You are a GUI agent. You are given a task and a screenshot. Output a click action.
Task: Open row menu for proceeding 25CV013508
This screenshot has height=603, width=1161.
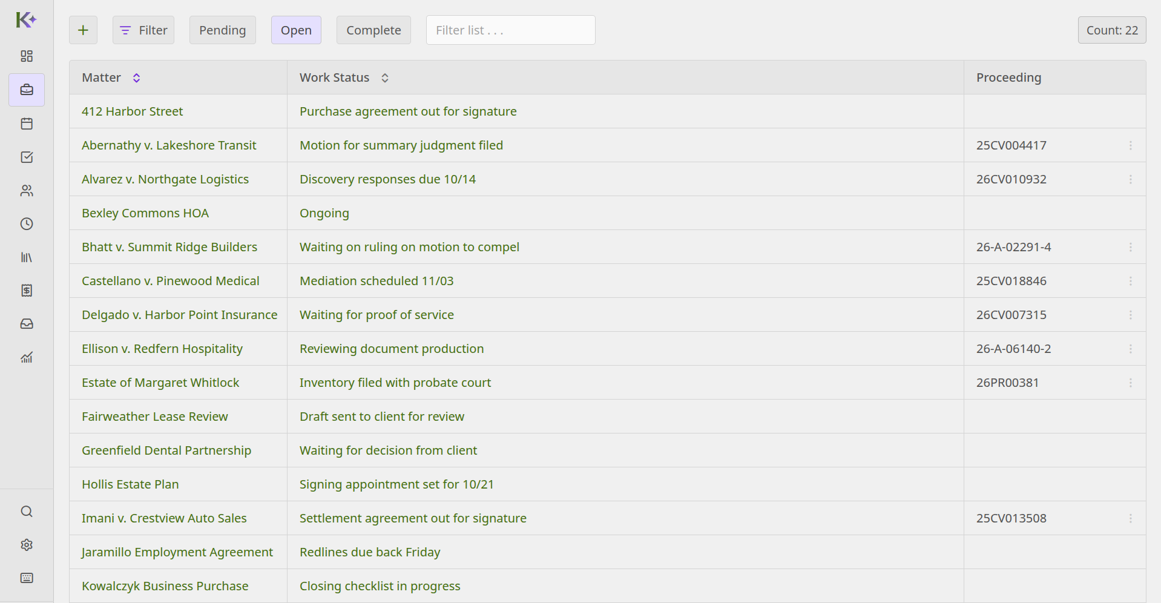click(1131, 518)
